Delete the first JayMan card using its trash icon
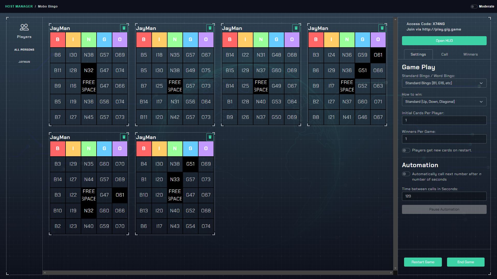This screenshot has height=279, width=497. (x=124, y=28)
